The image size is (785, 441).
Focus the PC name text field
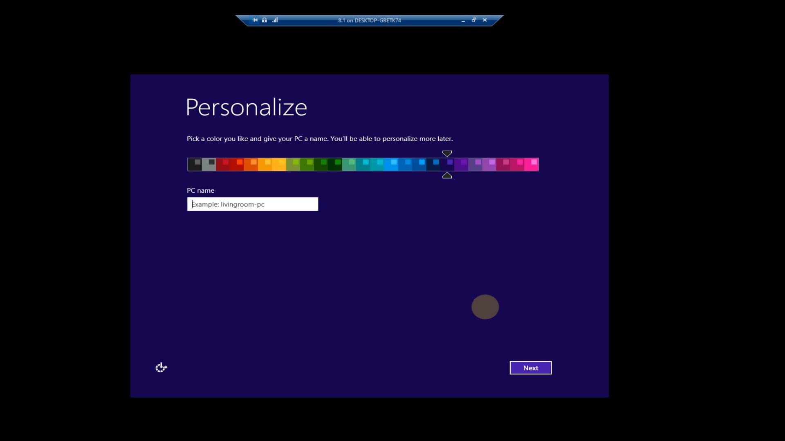(x=253, y=204)
